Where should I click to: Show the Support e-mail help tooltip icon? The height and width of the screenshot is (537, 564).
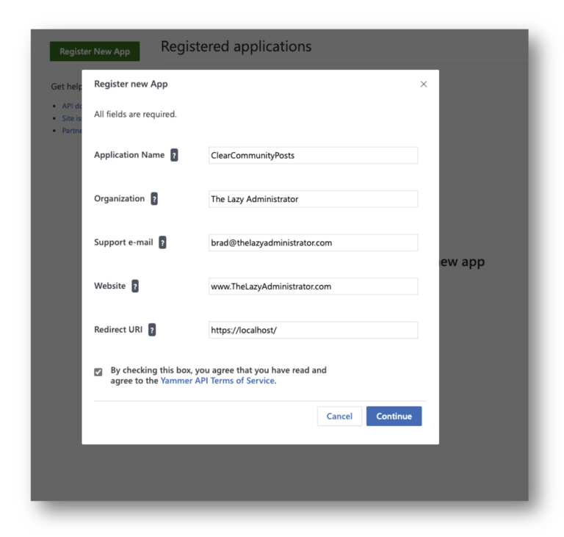162,242
